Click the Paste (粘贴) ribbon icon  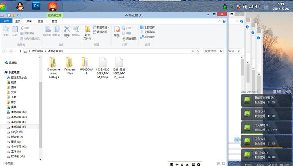coord(15,31)
